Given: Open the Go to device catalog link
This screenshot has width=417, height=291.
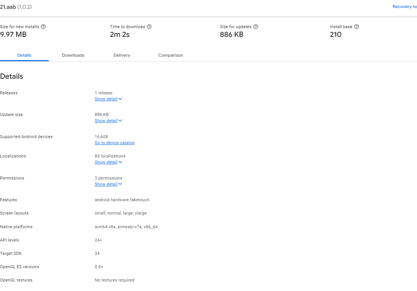Looking at the screenshot, I should [x=114, y=143].
